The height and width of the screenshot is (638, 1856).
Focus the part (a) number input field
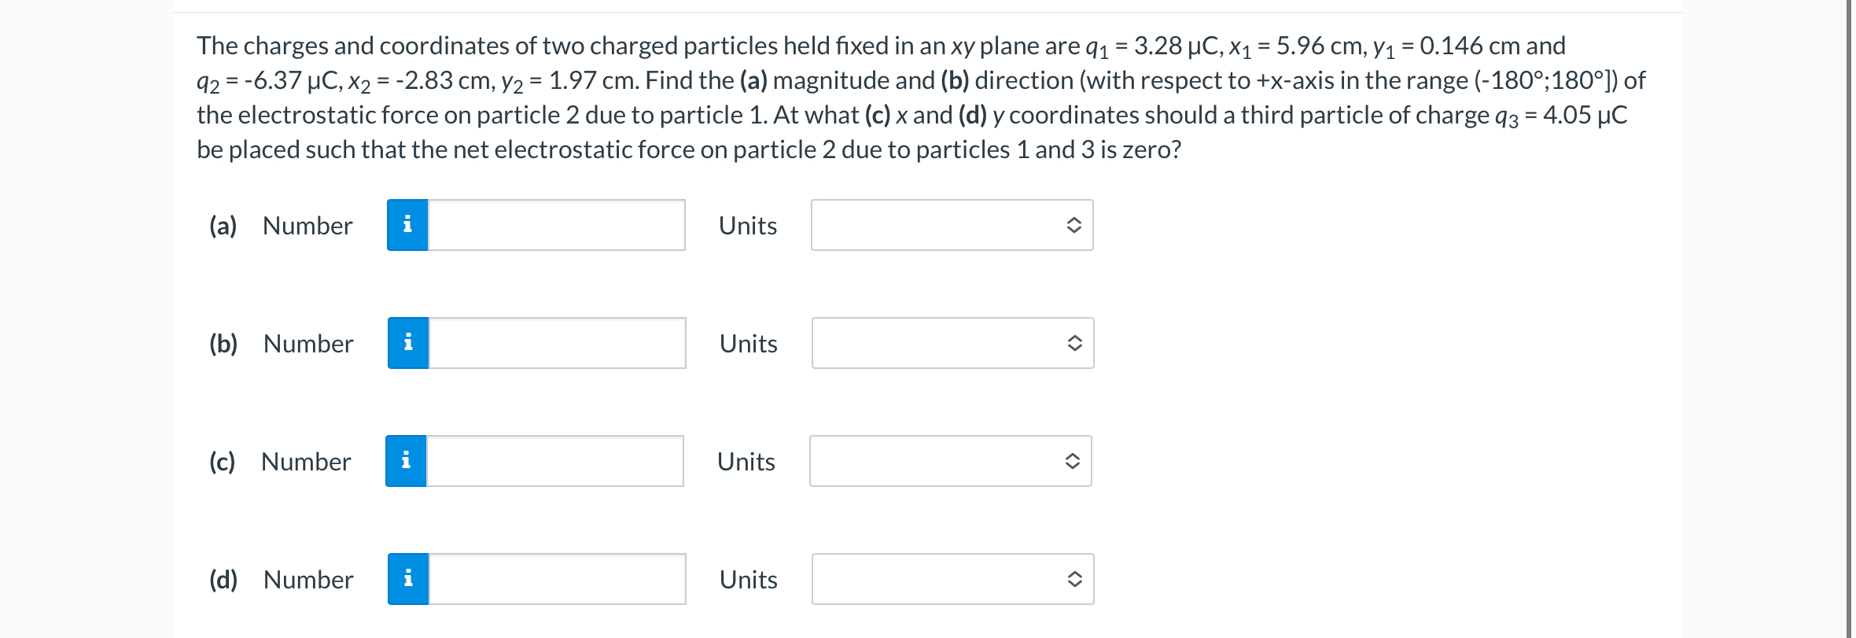coord(557,225)
